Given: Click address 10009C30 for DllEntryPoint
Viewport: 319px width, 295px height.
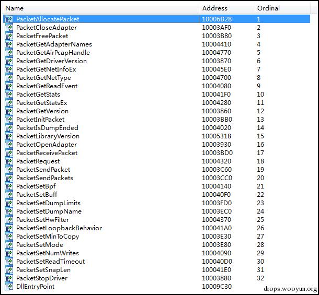Looking at the screenshot, I should coord(217,287).
